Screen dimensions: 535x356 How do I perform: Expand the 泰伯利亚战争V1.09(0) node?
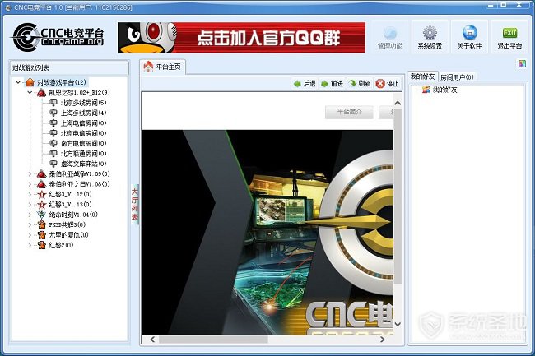coord(30,174)
